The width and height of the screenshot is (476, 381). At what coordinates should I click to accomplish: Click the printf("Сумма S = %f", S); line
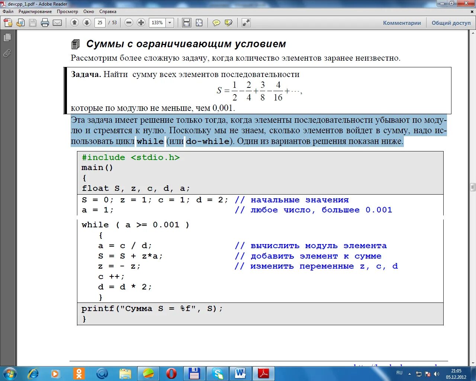pos(152,308)
